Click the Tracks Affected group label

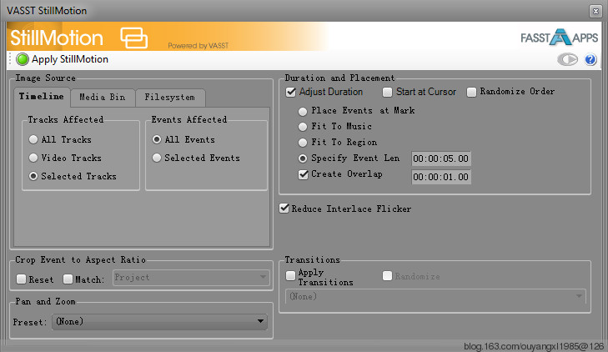click(66, 119)
